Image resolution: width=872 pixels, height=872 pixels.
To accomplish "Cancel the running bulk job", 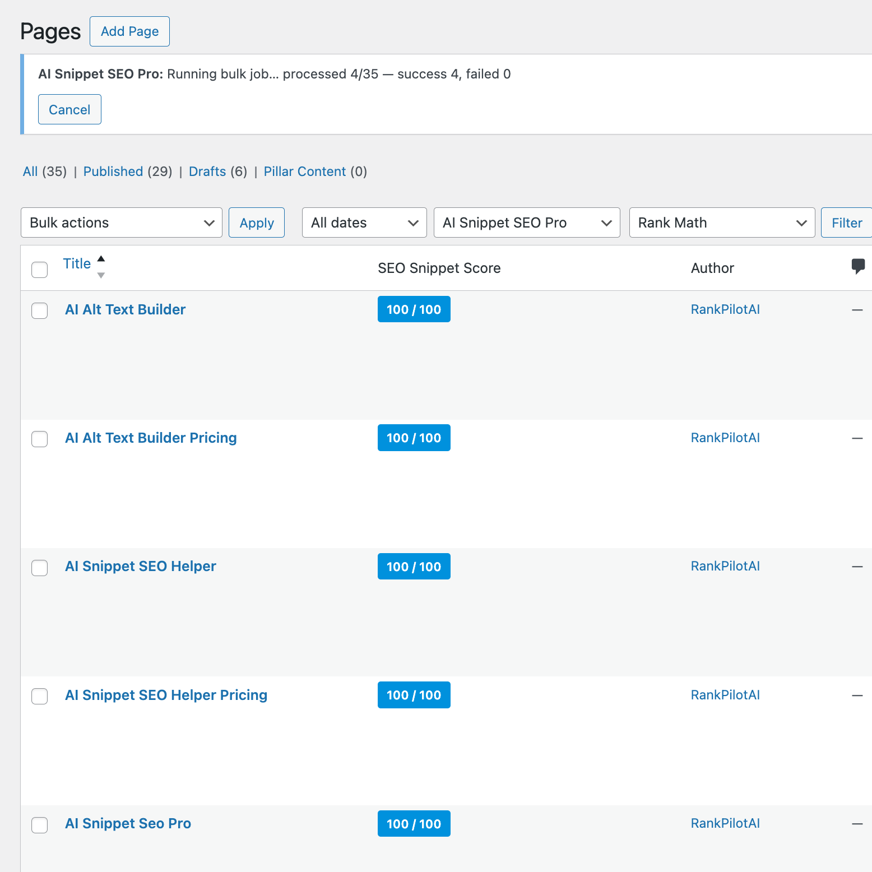I will coord(69,109).
